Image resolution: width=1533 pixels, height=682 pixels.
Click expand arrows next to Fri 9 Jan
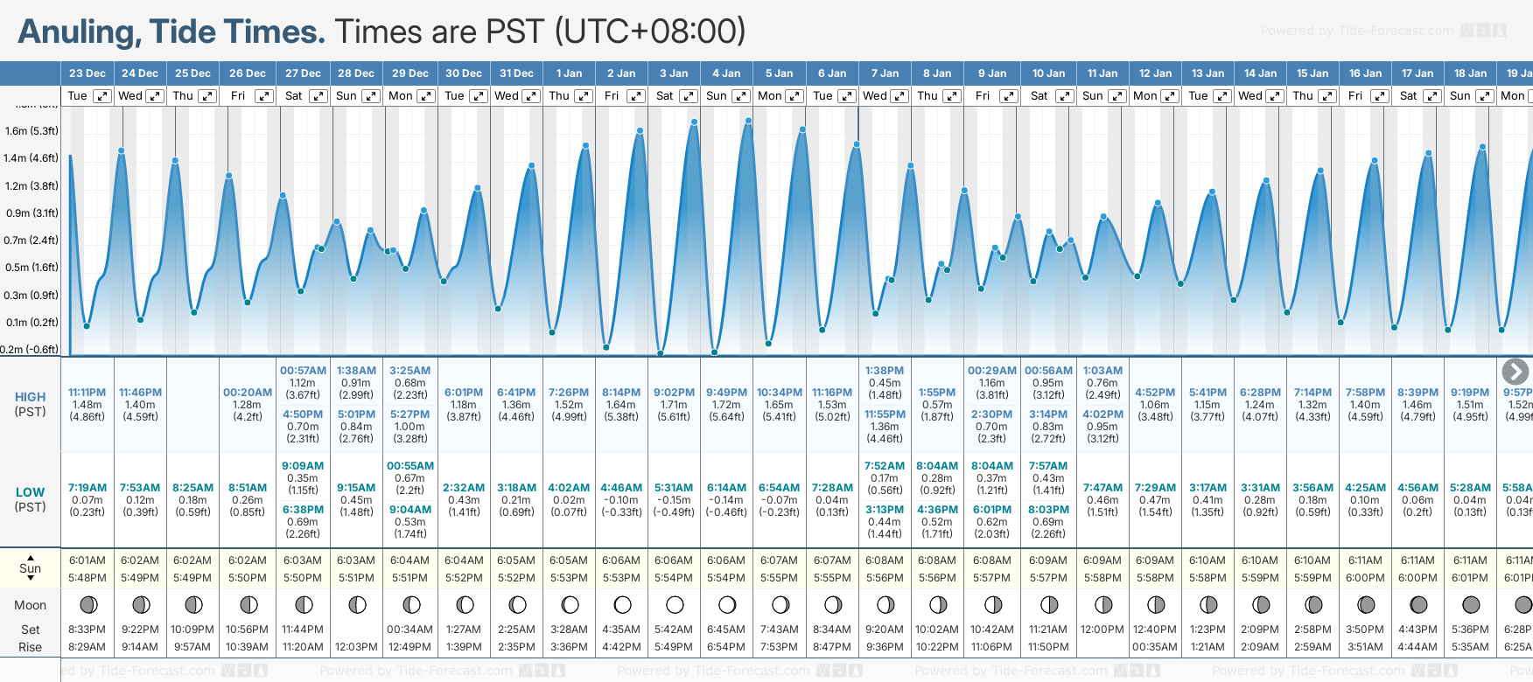(x=1008, y=96)
